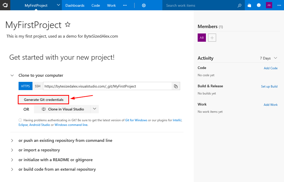The width and height of the screenshot is (284, 182).
Task: Click the 'No work items yet' text
Action: [x=210, y=112]
